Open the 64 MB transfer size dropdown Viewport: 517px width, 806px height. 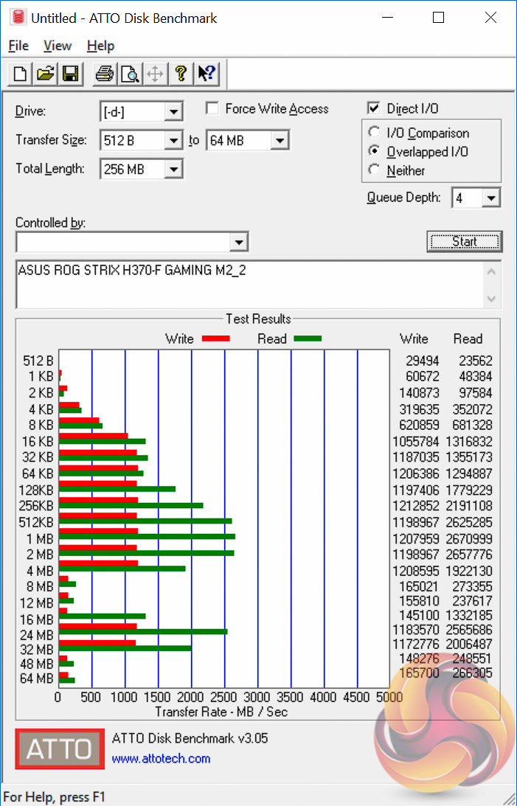pos(279,140)
